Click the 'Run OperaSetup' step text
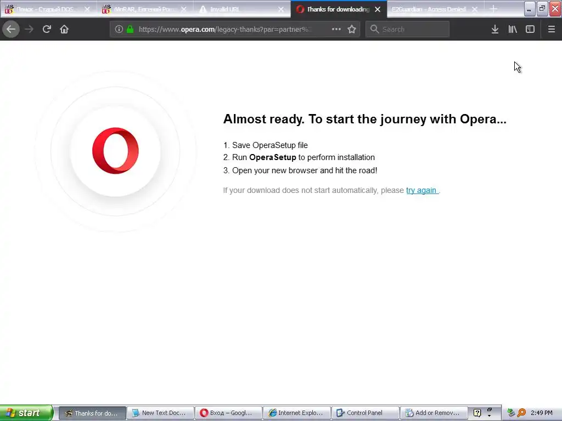The width and height of the screenshot is (562, 421). pos(303,157)
